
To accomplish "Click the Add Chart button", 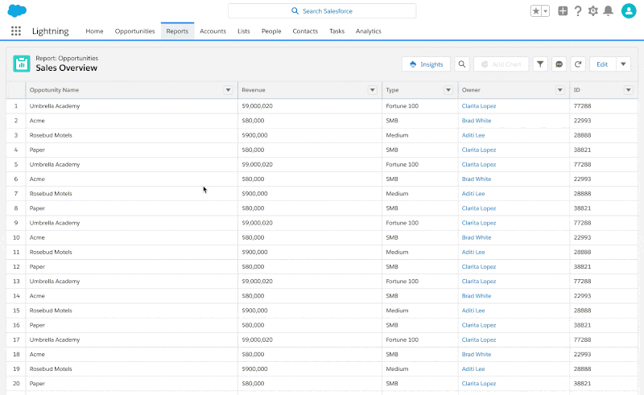I will tap(501, 64).
